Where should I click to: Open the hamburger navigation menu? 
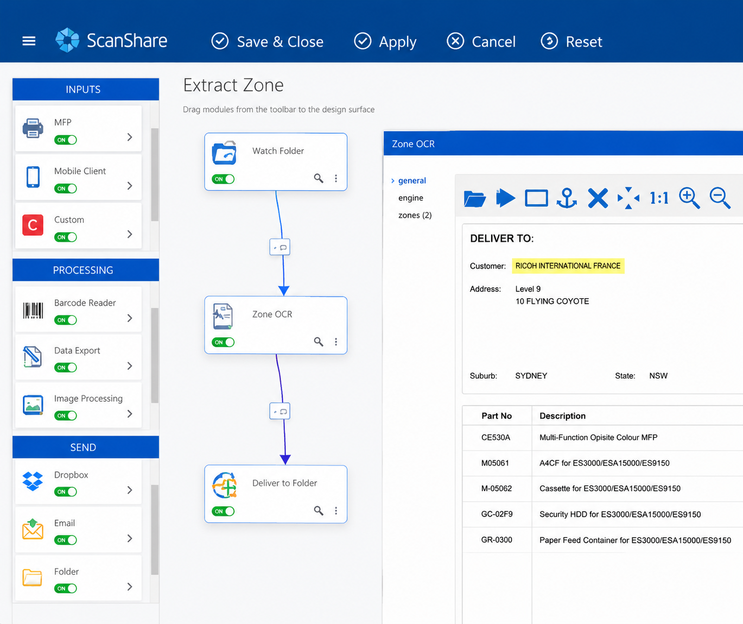point(29,41)
